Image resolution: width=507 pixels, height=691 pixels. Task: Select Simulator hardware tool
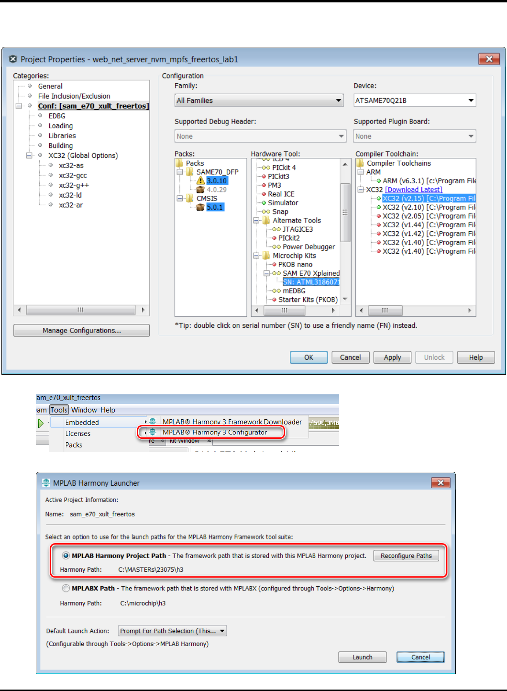(x=283, y=202)
